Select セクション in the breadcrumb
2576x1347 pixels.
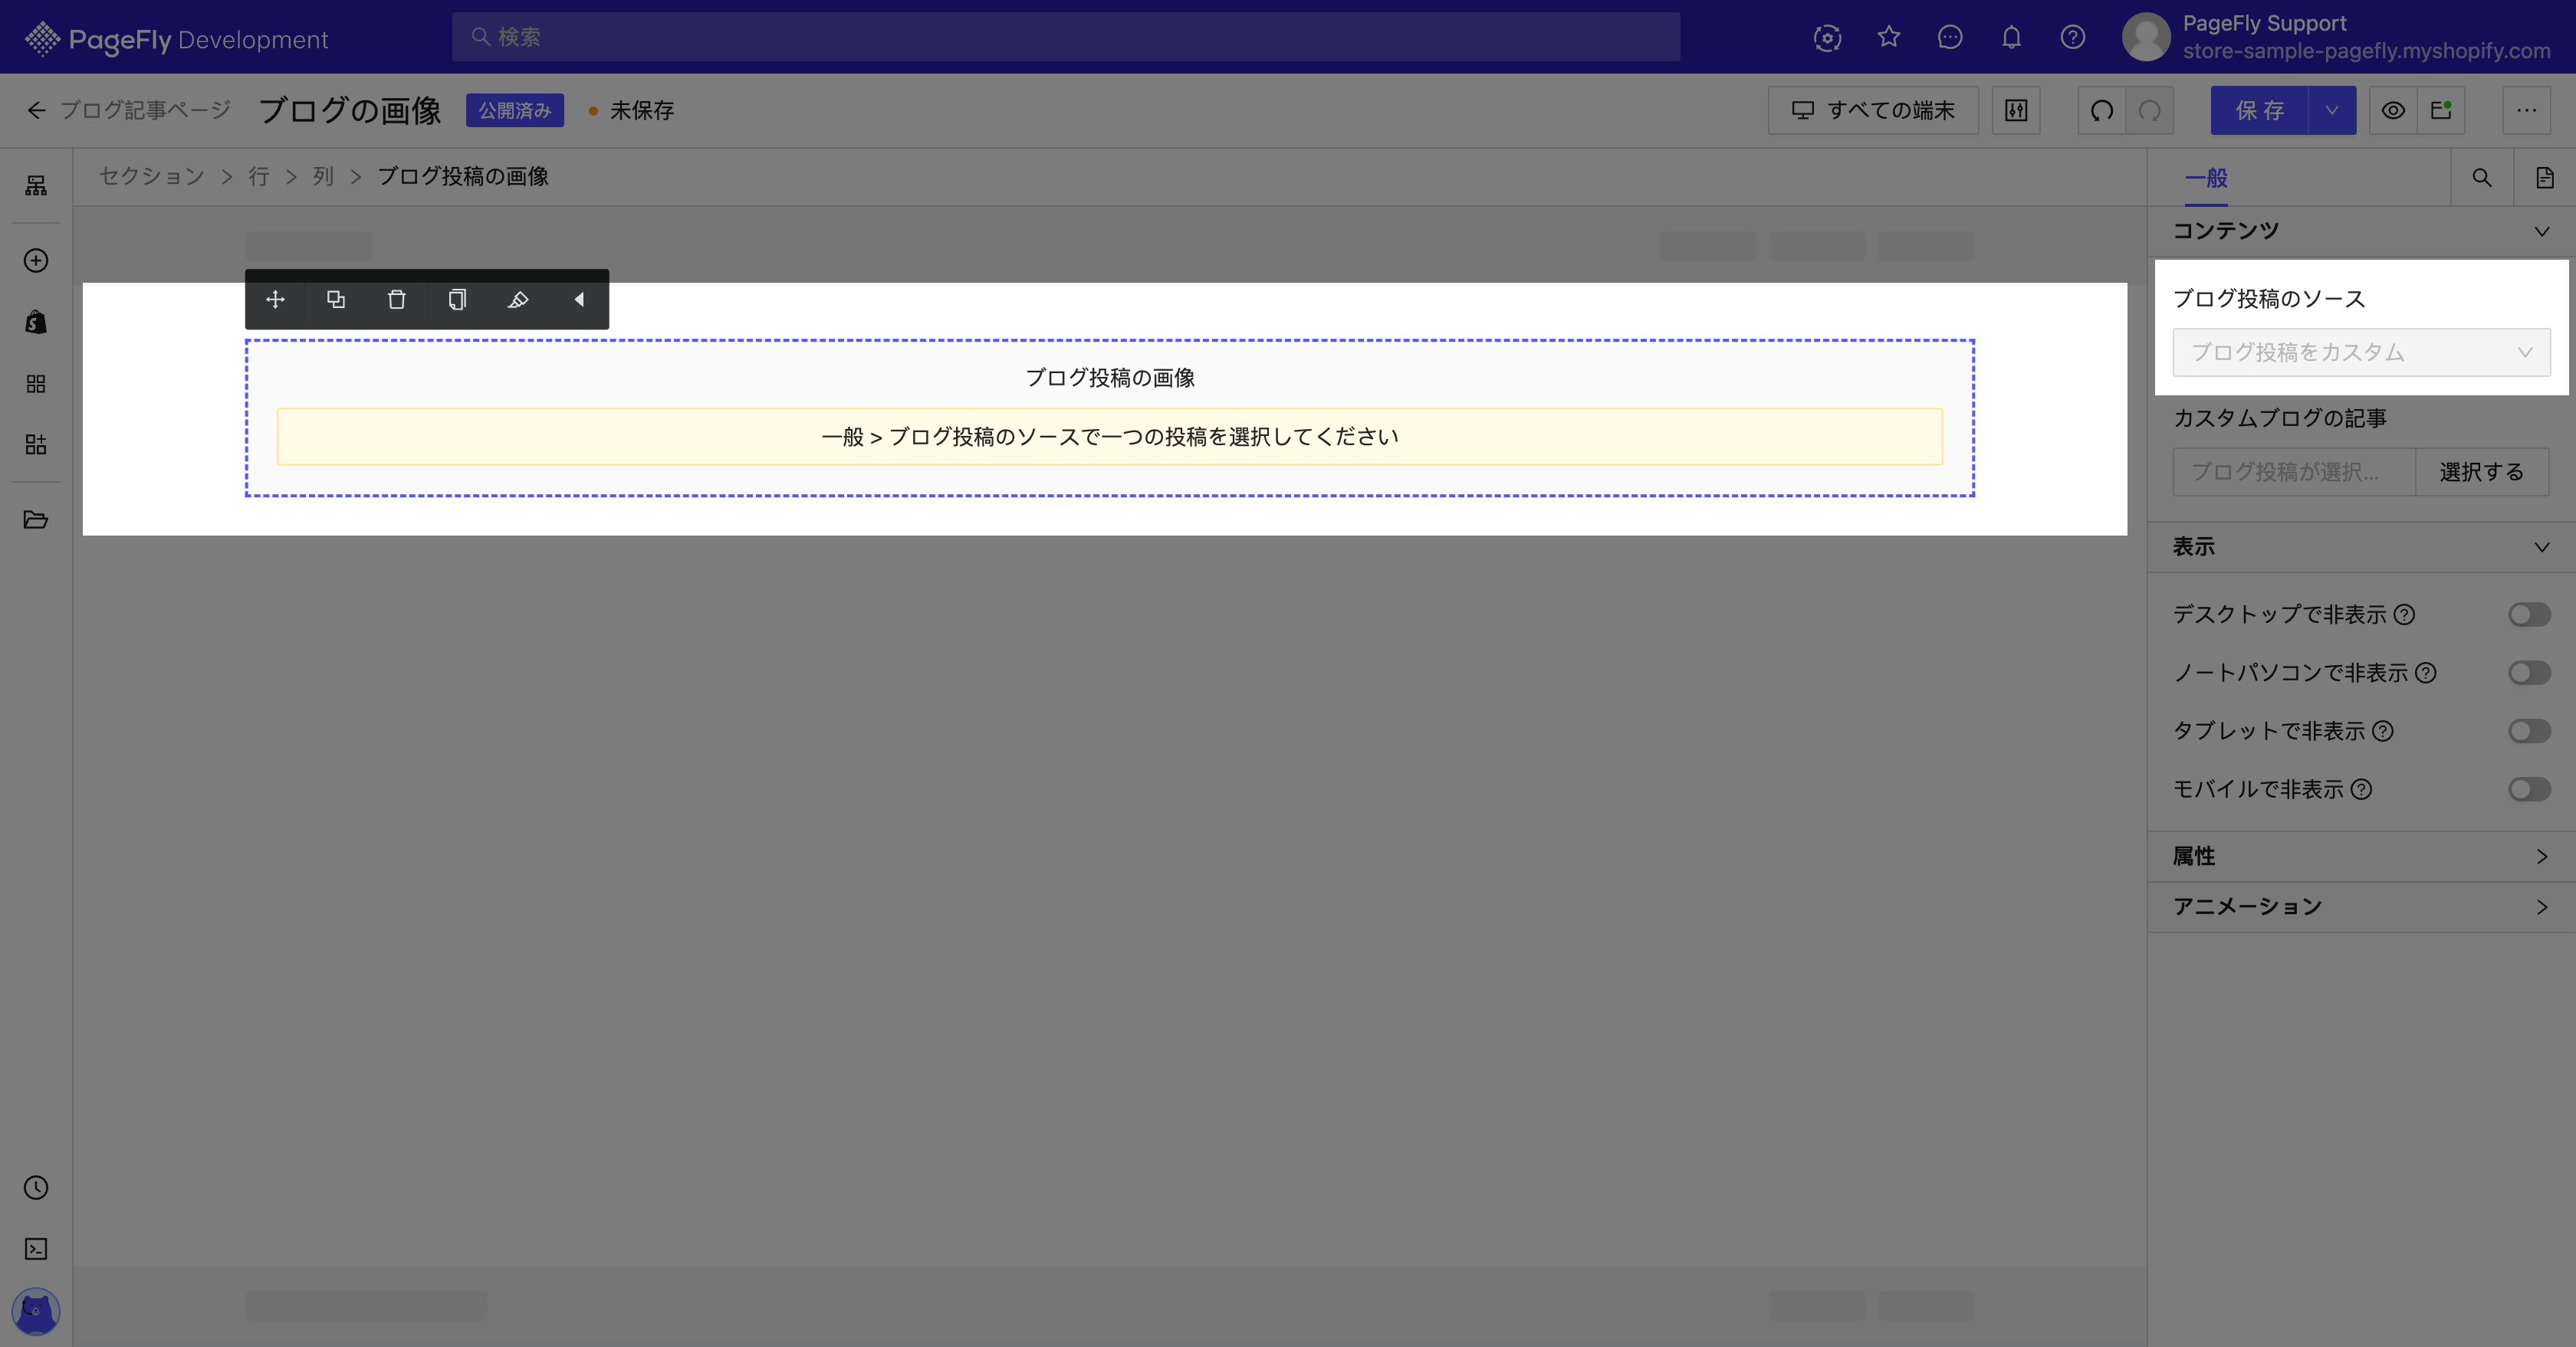click(152, 176)
